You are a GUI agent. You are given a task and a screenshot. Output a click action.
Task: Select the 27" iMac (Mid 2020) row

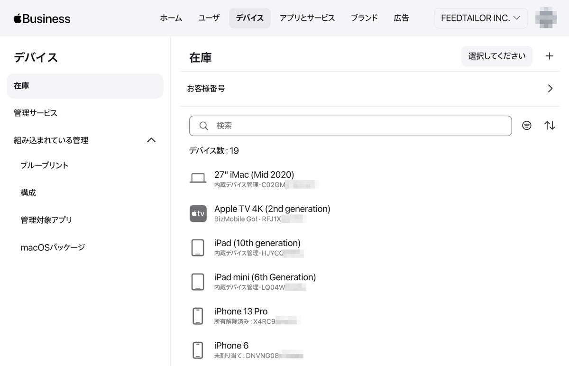click(370, 179)
